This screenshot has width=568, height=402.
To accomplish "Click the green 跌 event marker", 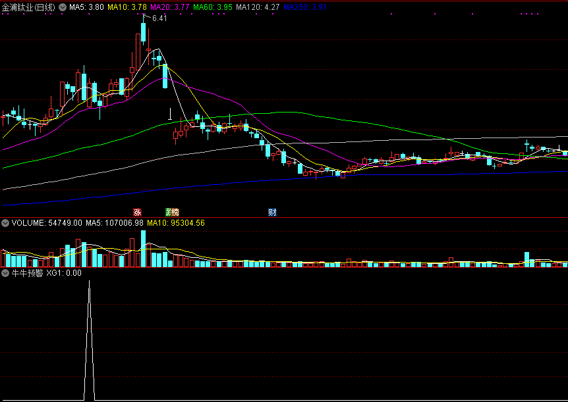I will [168, 212].
